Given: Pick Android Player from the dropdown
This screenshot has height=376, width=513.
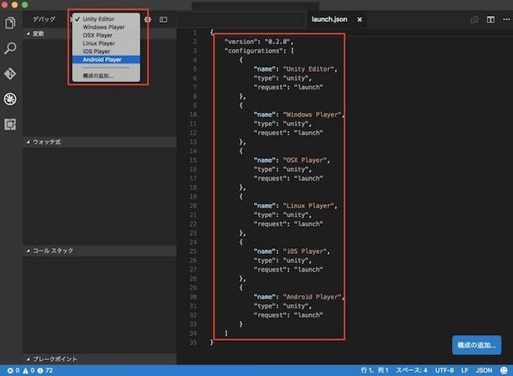Looking at the screenshot, I should [x=106, y=59].
